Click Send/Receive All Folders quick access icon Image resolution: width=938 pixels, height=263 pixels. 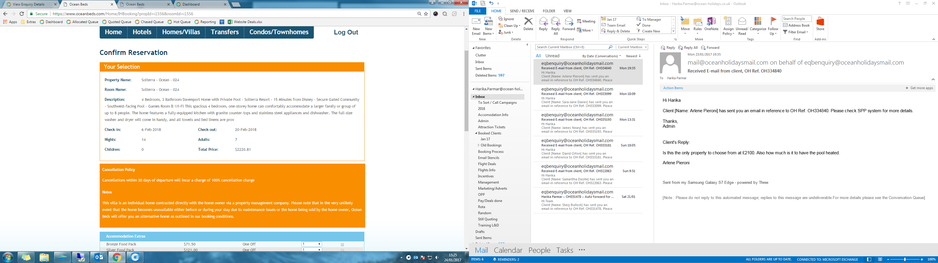coord(483,3)
